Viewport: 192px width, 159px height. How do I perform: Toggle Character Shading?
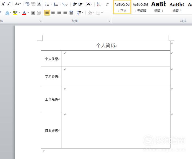tap(33, 13)
